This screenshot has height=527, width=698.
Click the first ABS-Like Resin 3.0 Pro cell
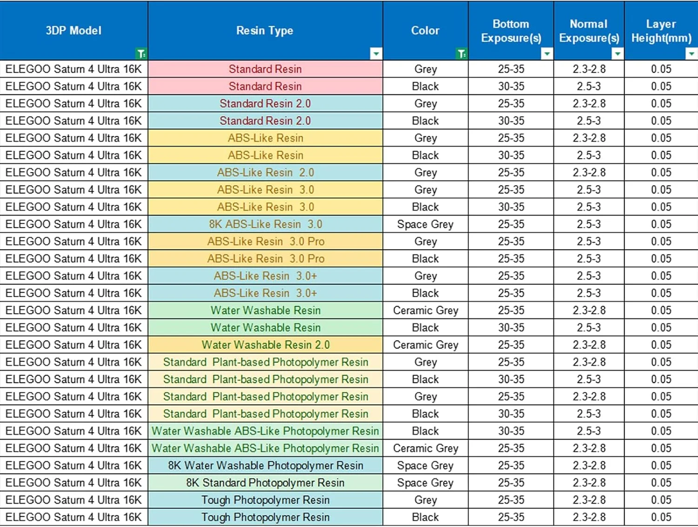coord(265,241)
